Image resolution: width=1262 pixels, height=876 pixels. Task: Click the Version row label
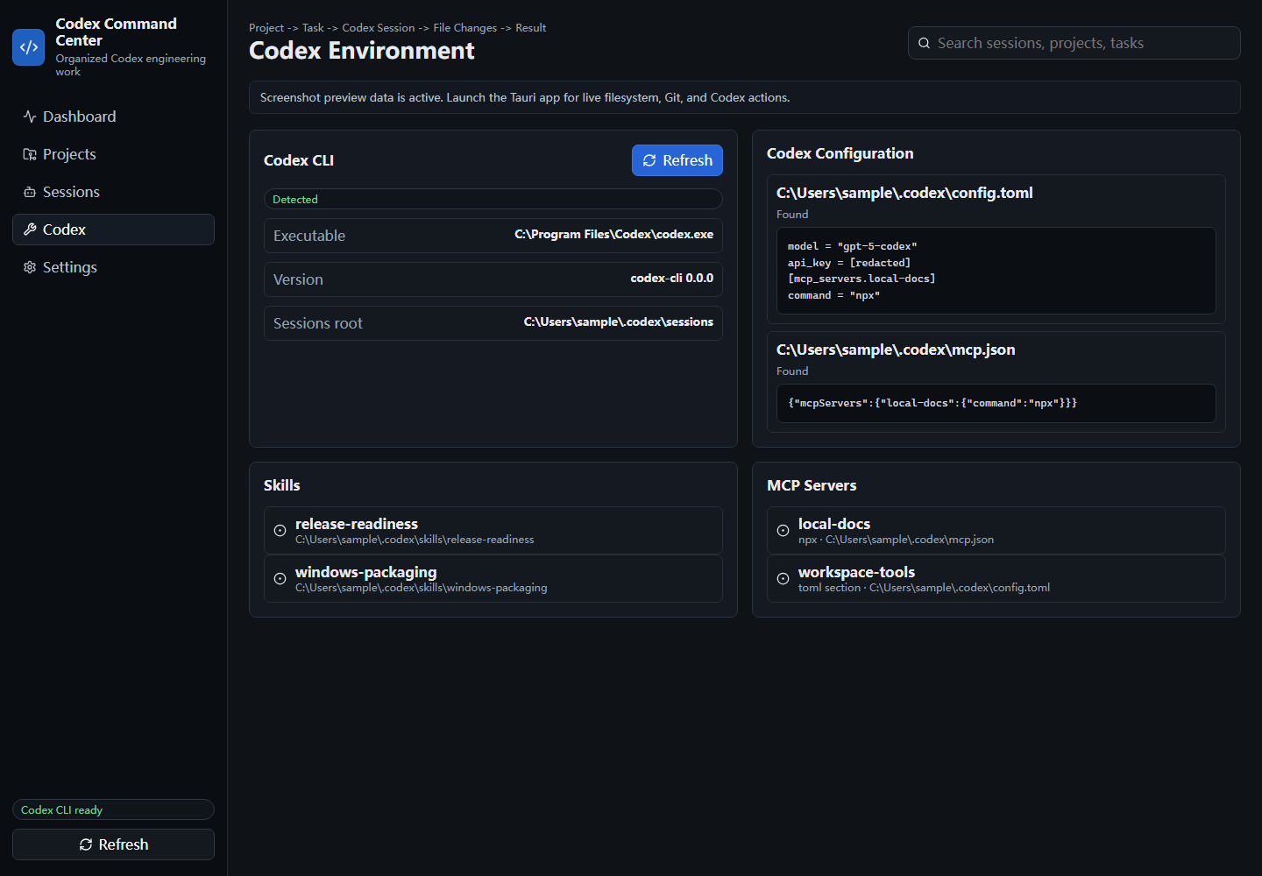pos(298,279)
